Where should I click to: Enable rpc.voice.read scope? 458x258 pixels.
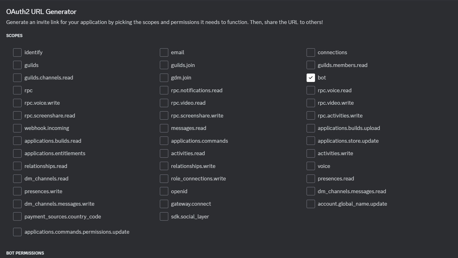pyautogui.click(x=311, y=90)
